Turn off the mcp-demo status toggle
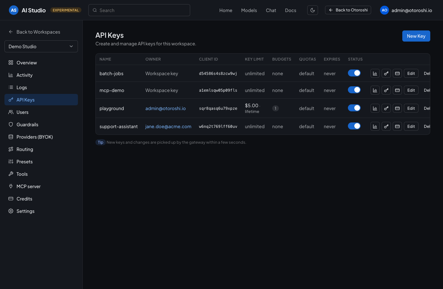This screenshot has height=289, width=443. [x=354, y=90]
